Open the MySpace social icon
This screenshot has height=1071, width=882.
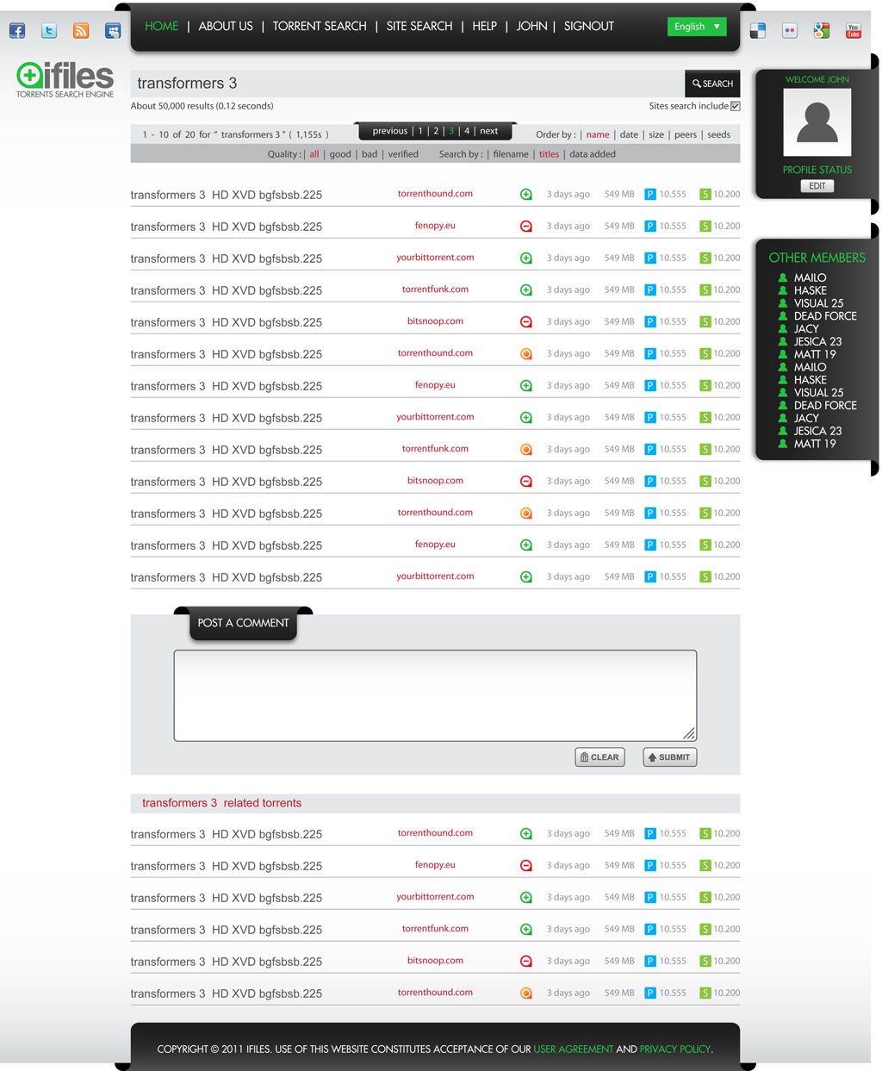pos(113,31)
